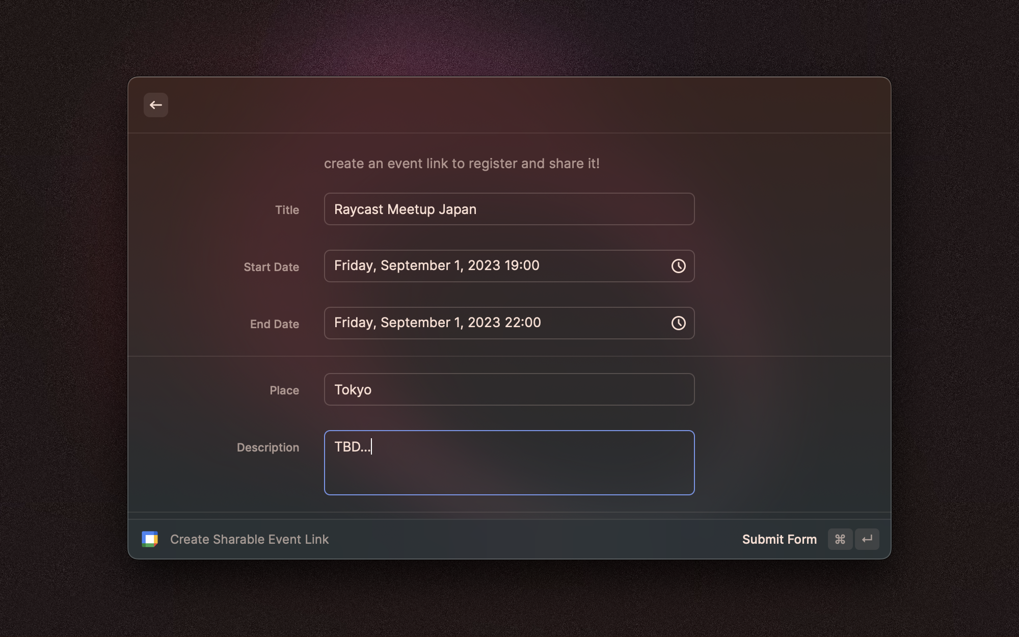Click the Create Sharable Event Link label
The width and height of the screenshot is (1019, 637).
pyautogui.click(x=249, y=539)
